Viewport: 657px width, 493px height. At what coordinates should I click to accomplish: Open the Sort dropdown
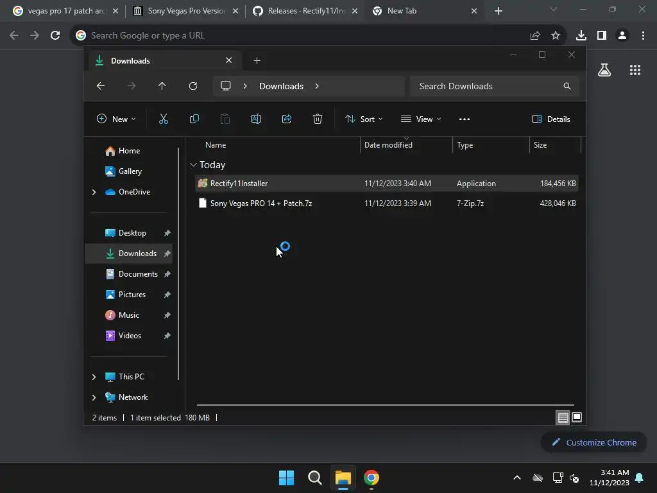364,119
